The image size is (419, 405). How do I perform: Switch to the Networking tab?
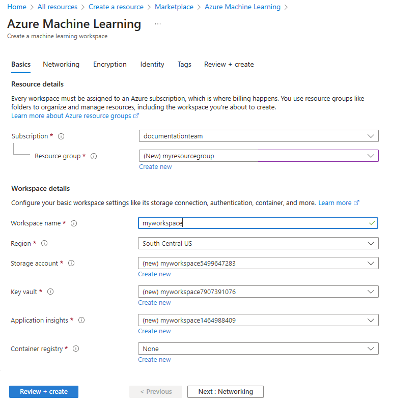[61, 64]
